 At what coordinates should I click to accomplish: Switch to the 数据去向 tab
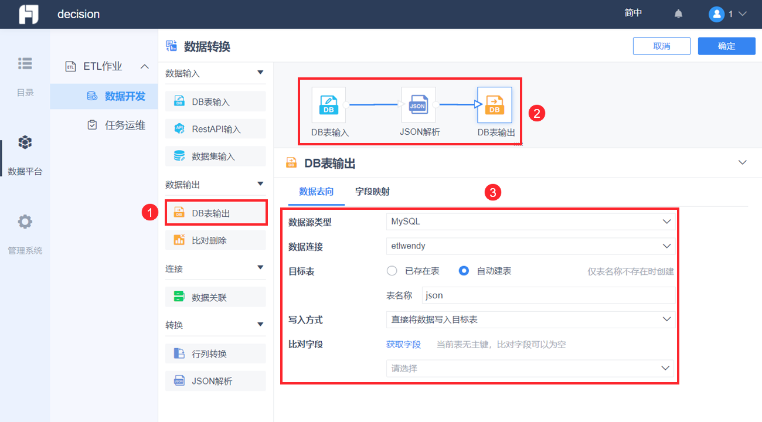tap(317, 192)
